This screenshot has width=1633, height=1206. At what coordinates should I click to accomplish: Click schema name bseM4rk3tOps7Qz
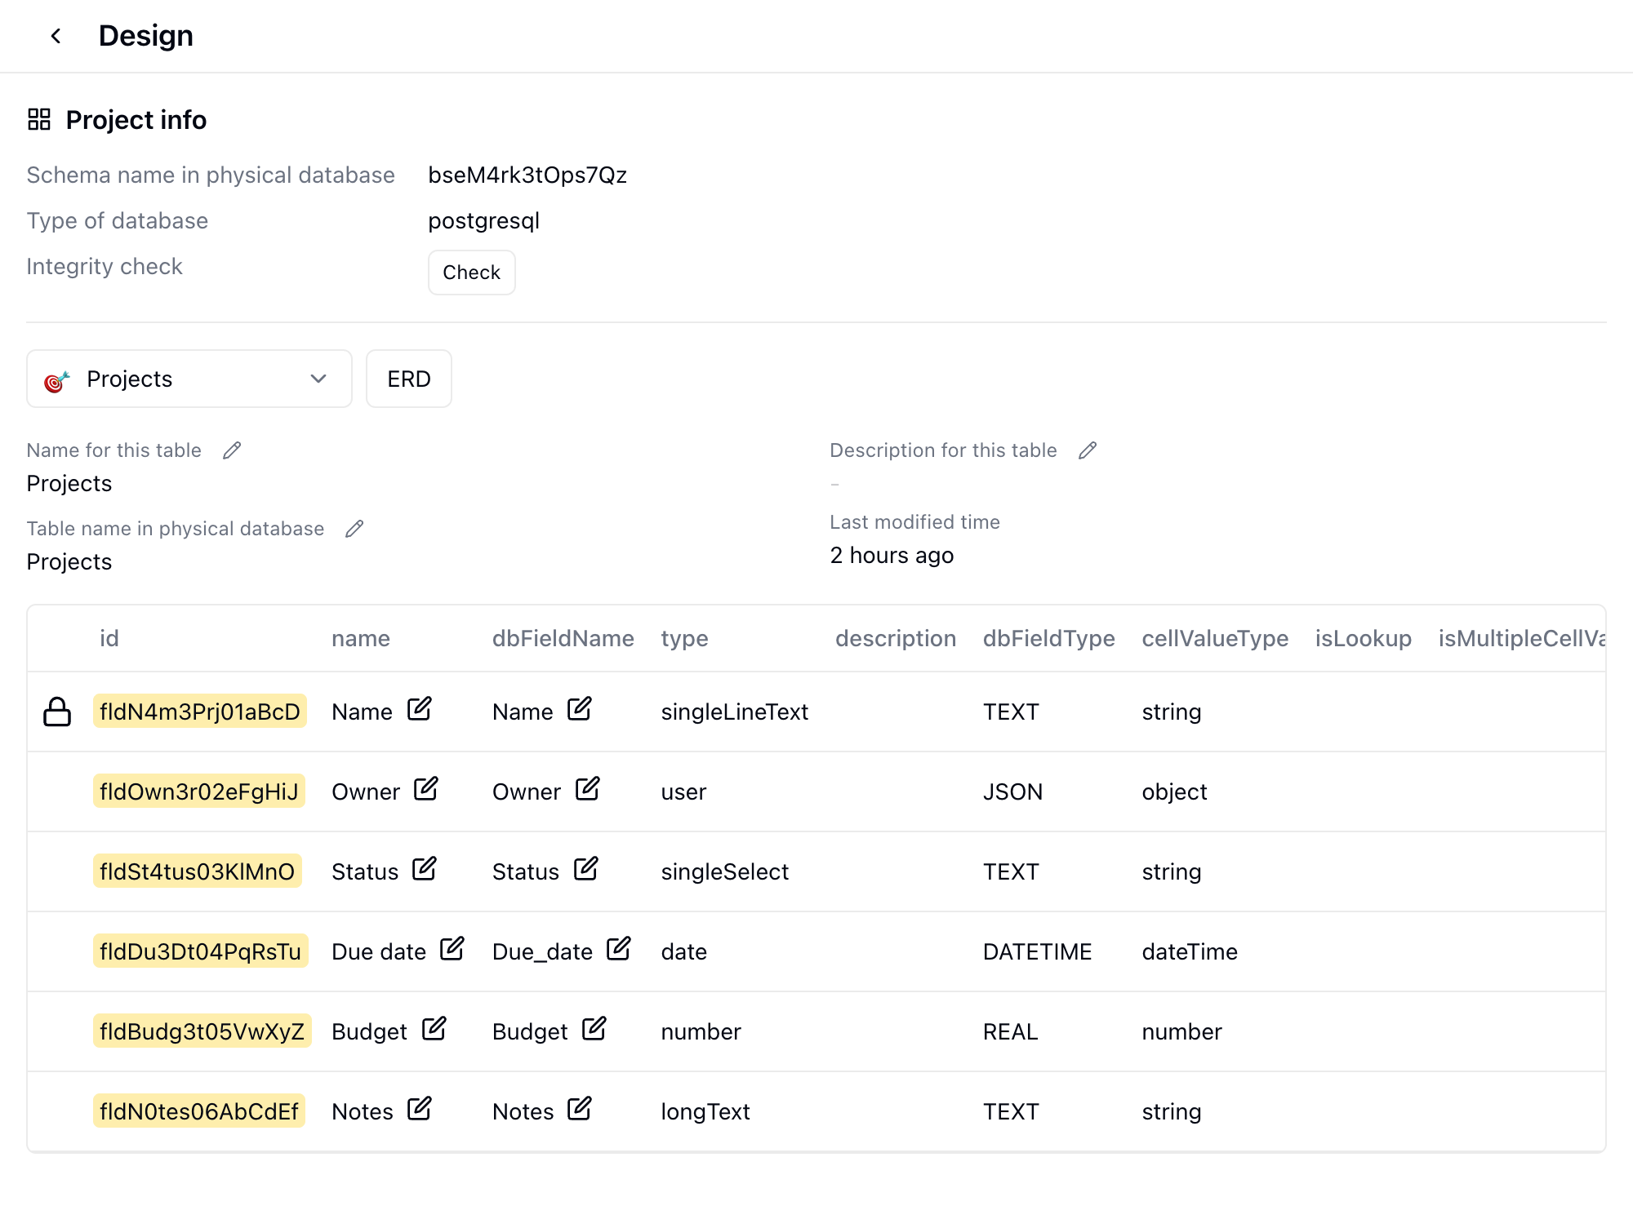(527, 175)
